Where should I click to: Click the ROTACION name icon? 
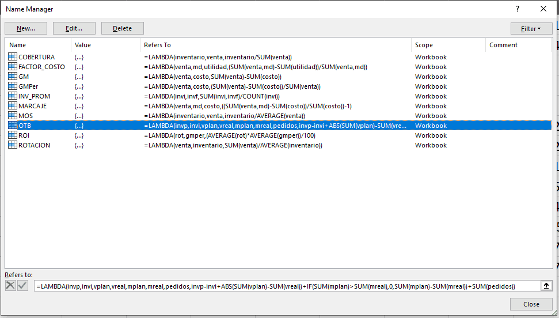pyautogui.click(x=13, y=145)
